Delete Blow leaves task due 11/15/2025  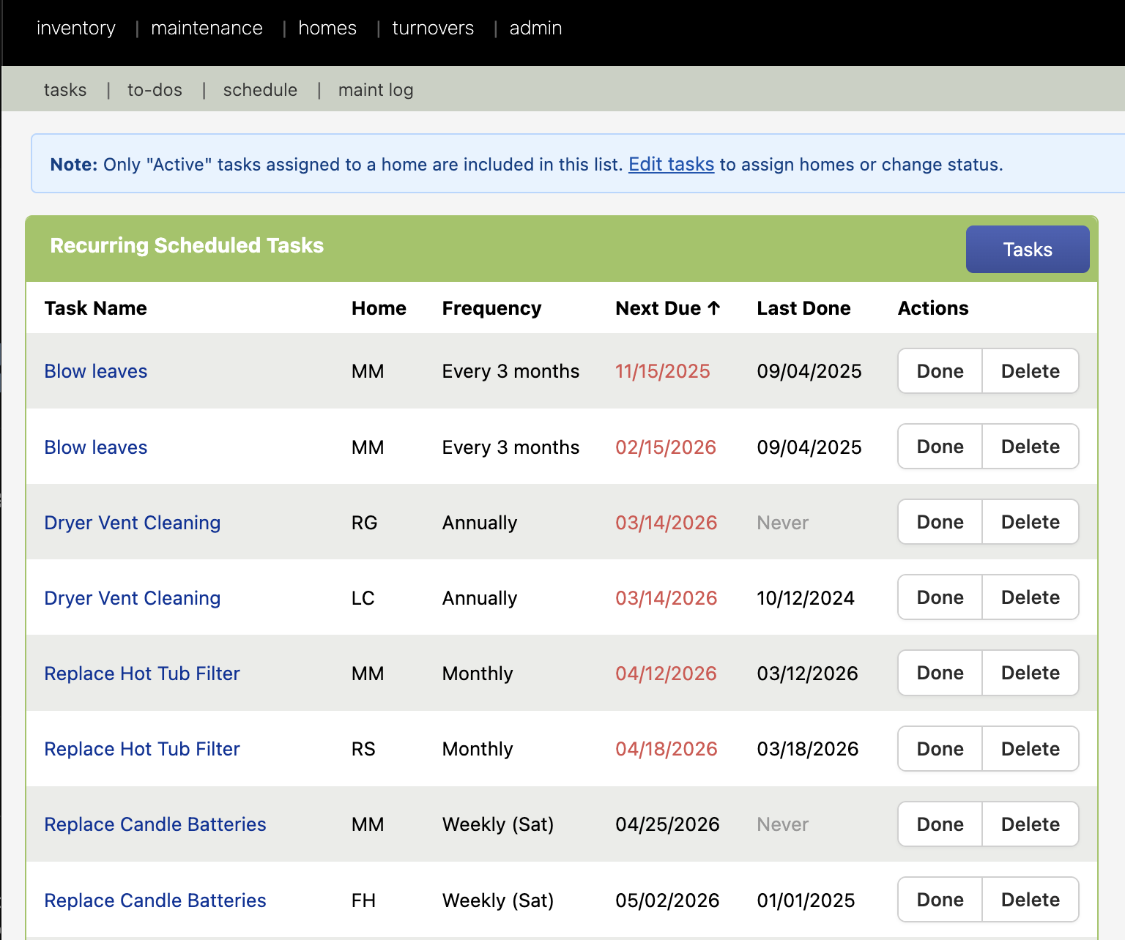[1030, 371]
